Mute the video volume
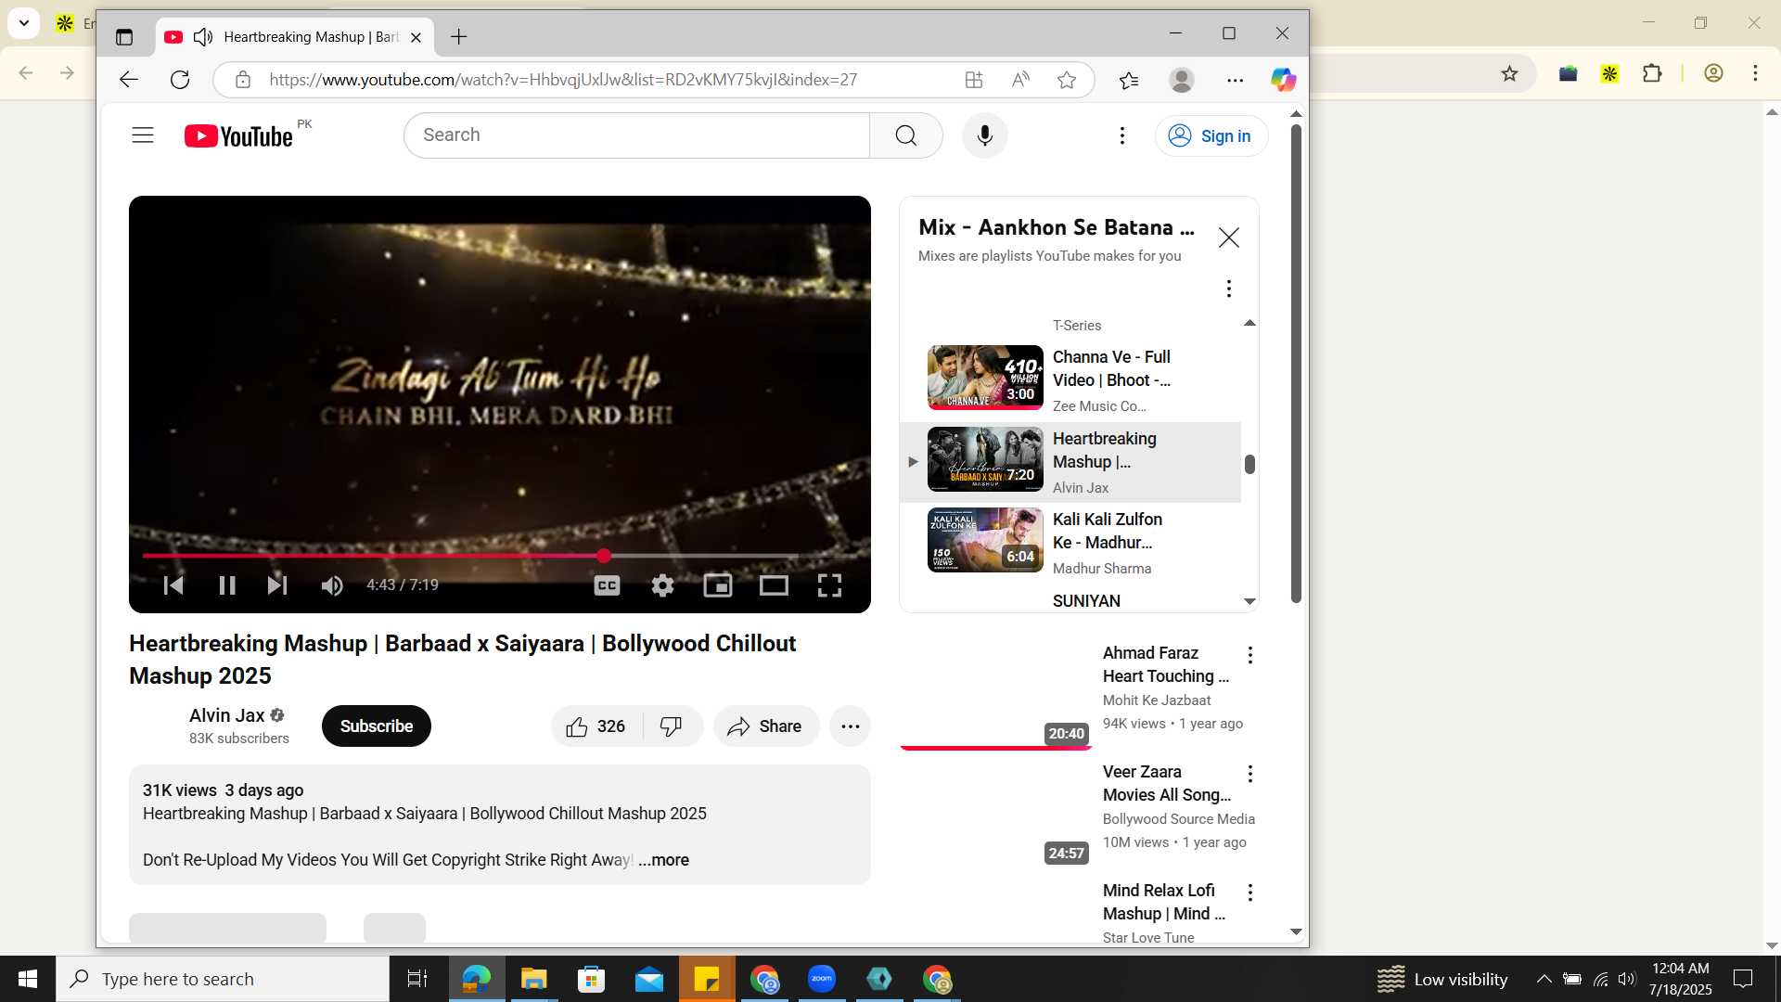Screen dimensions: 1781x1002 pos(332,585)
